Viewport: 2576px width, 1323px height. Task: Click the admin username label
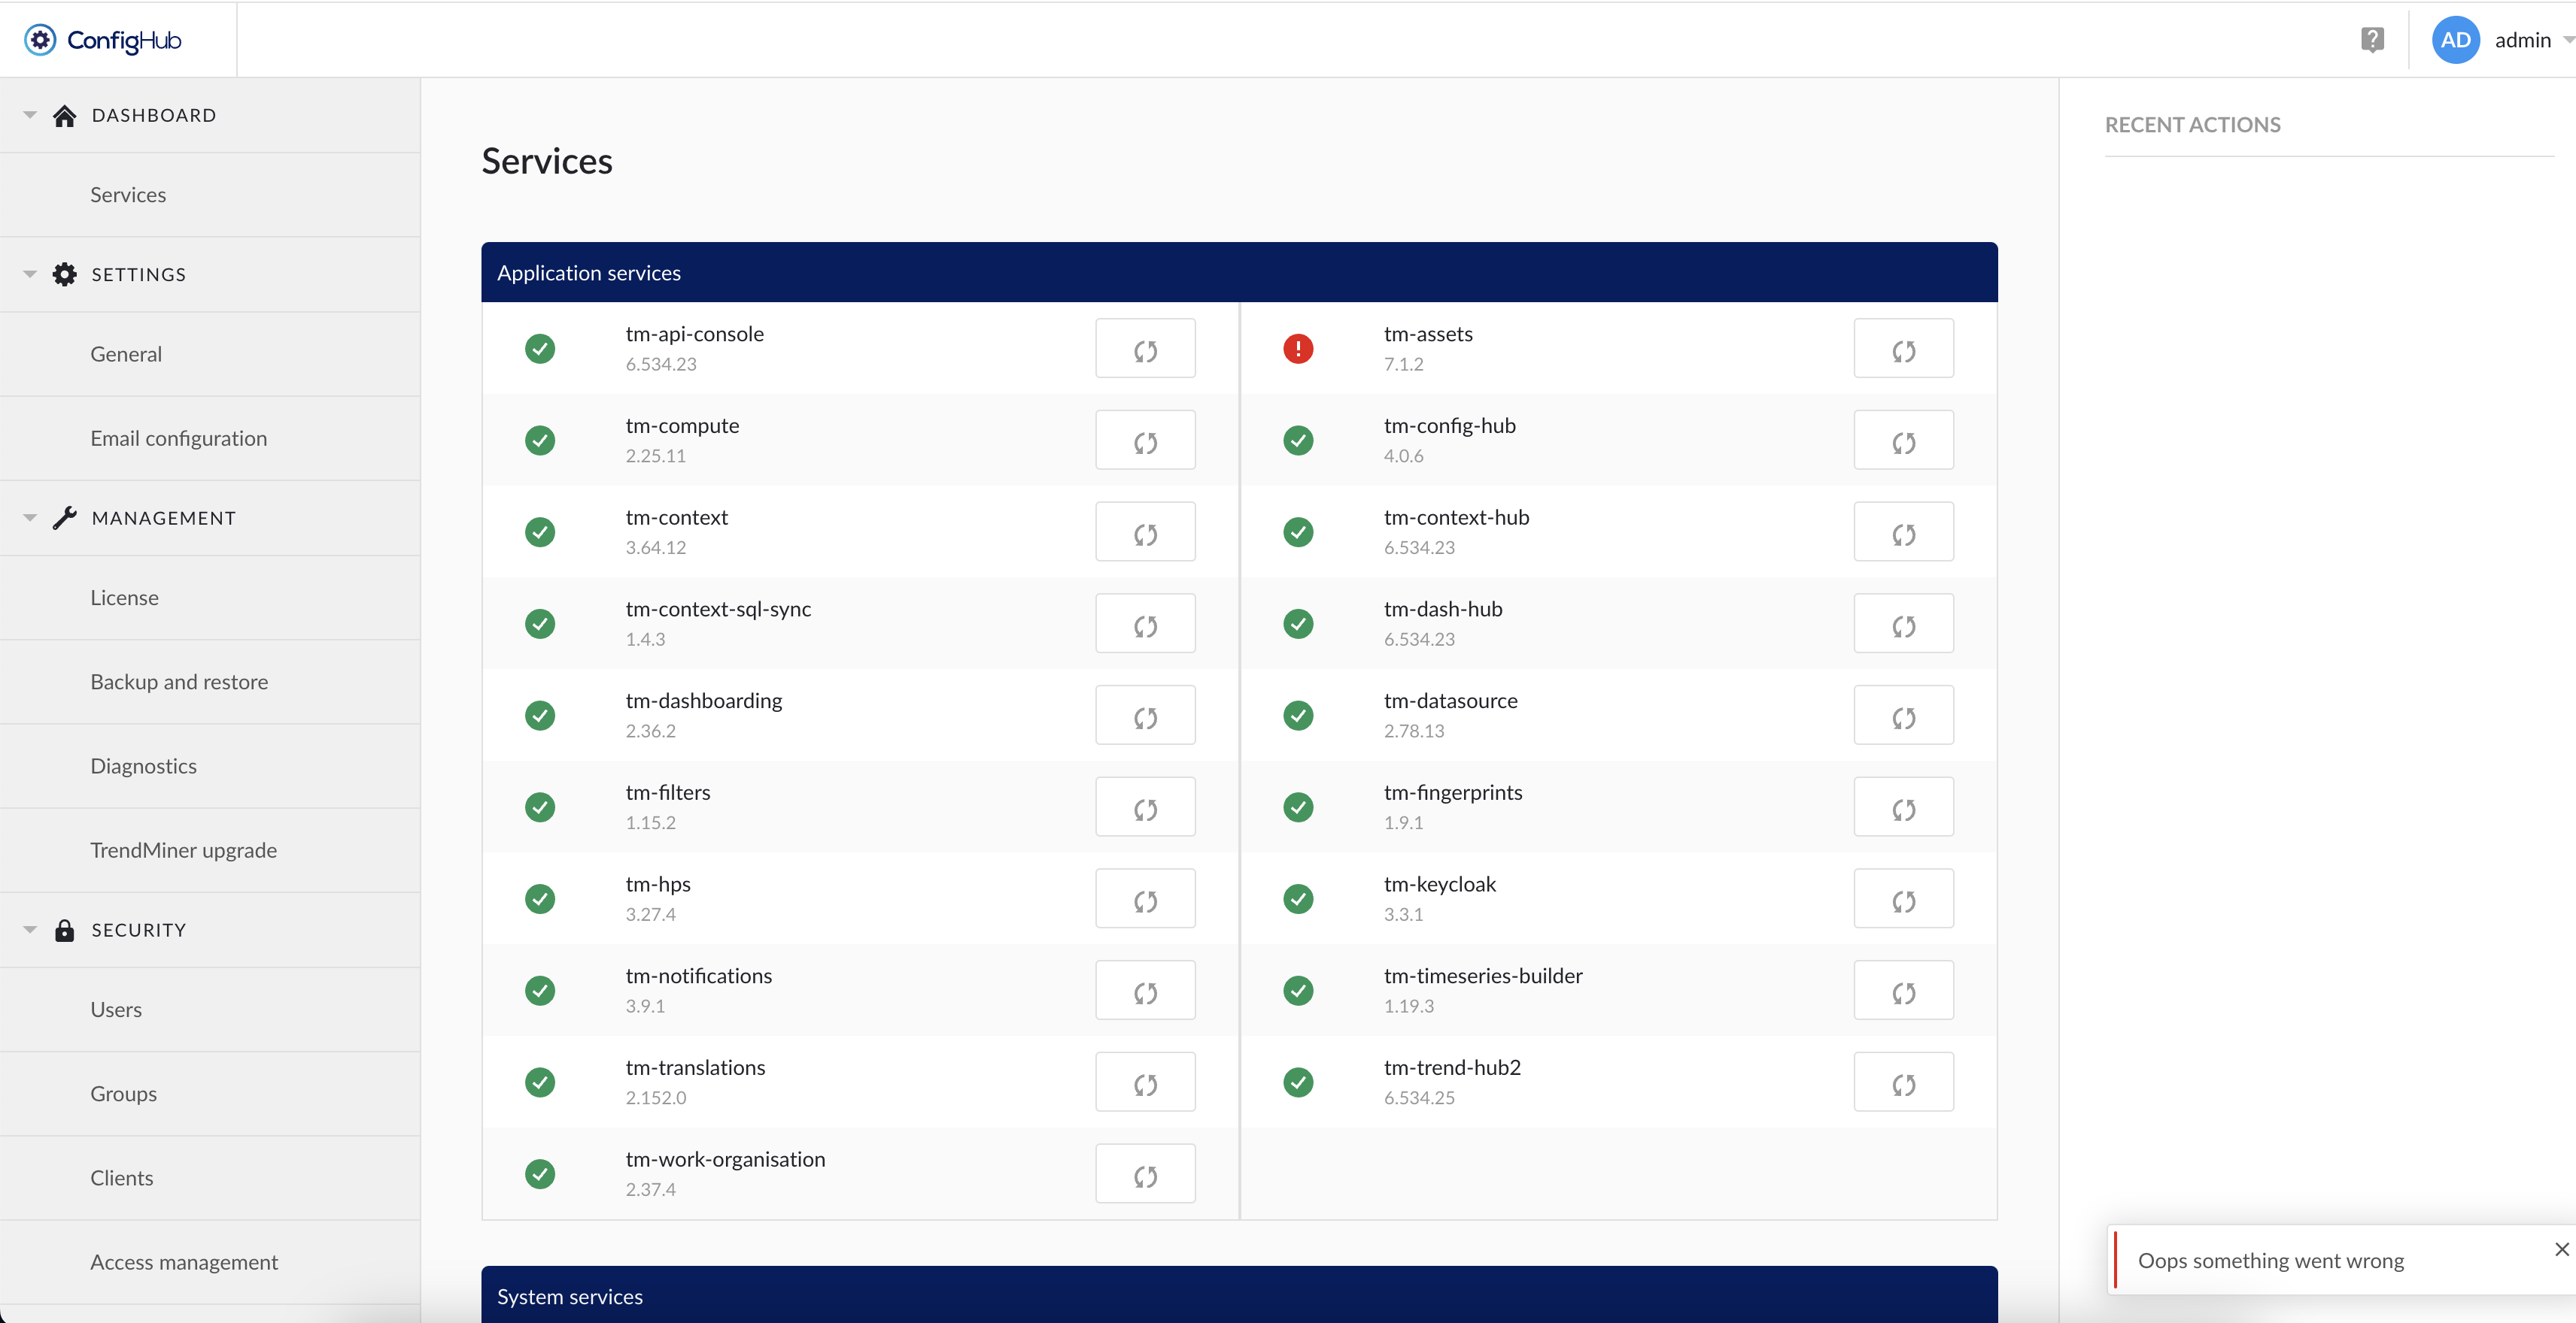click(2522, 40)
